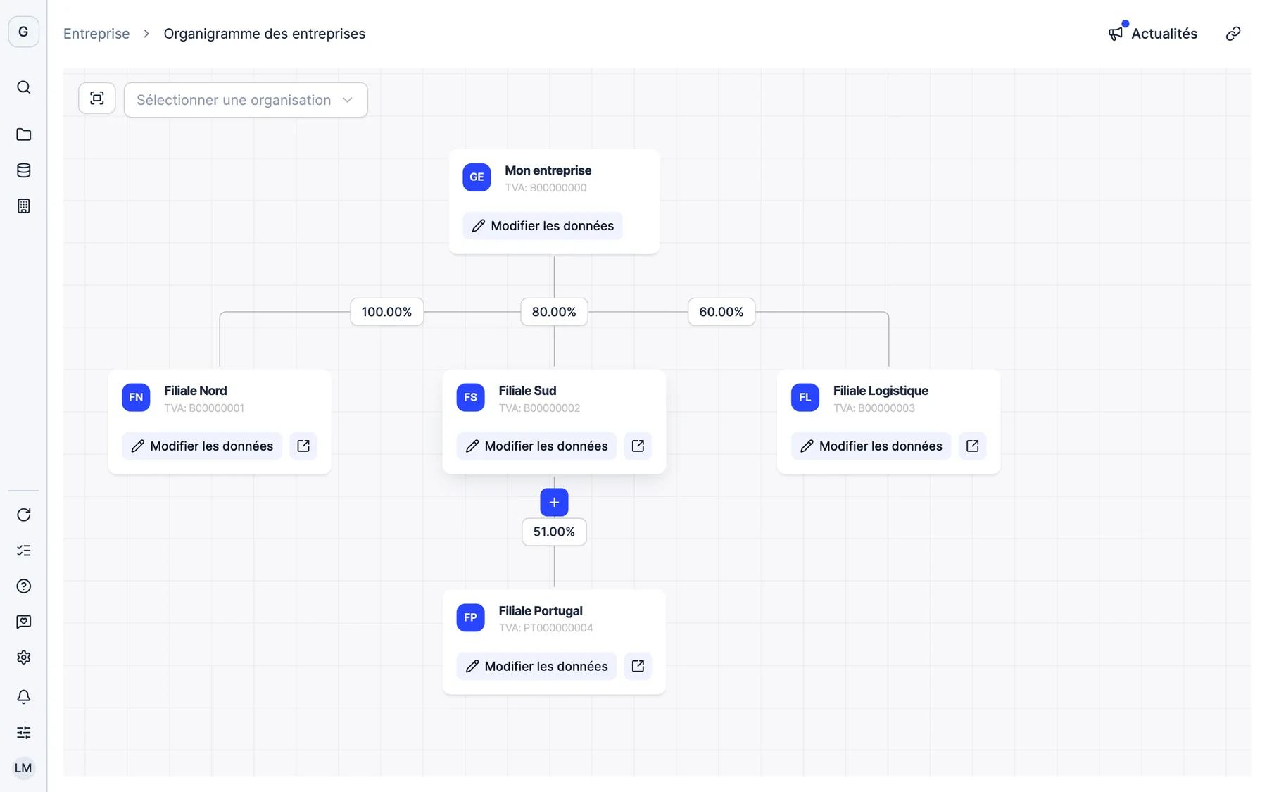Open Filiale Nord in external link icon
Viewport: 1267px width, 792px height.
(303, 446)
